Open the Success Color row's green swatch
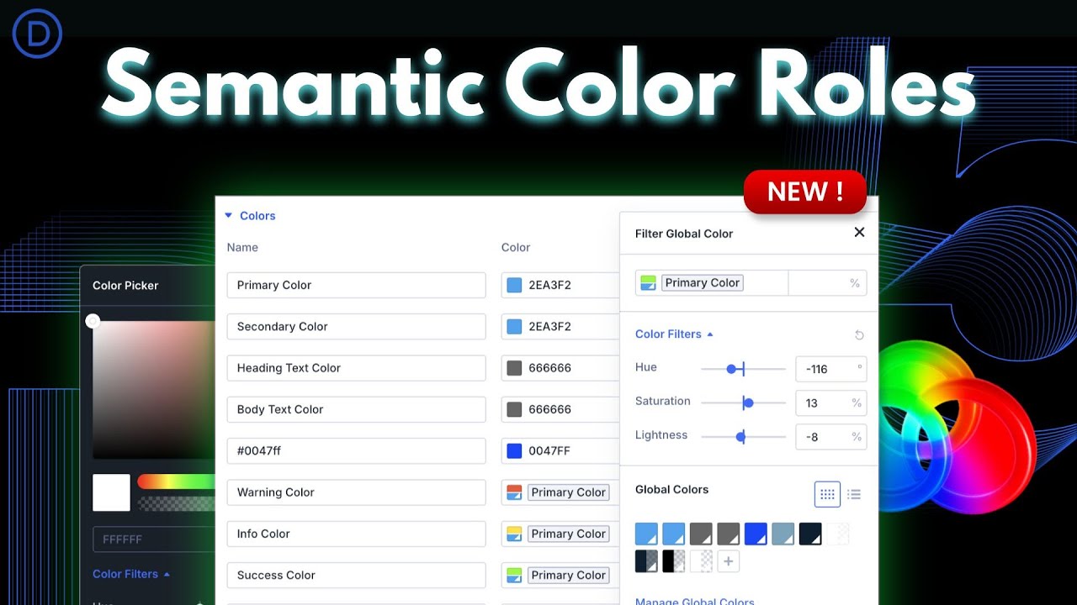The image size is (1077, 605). [514, 575]
